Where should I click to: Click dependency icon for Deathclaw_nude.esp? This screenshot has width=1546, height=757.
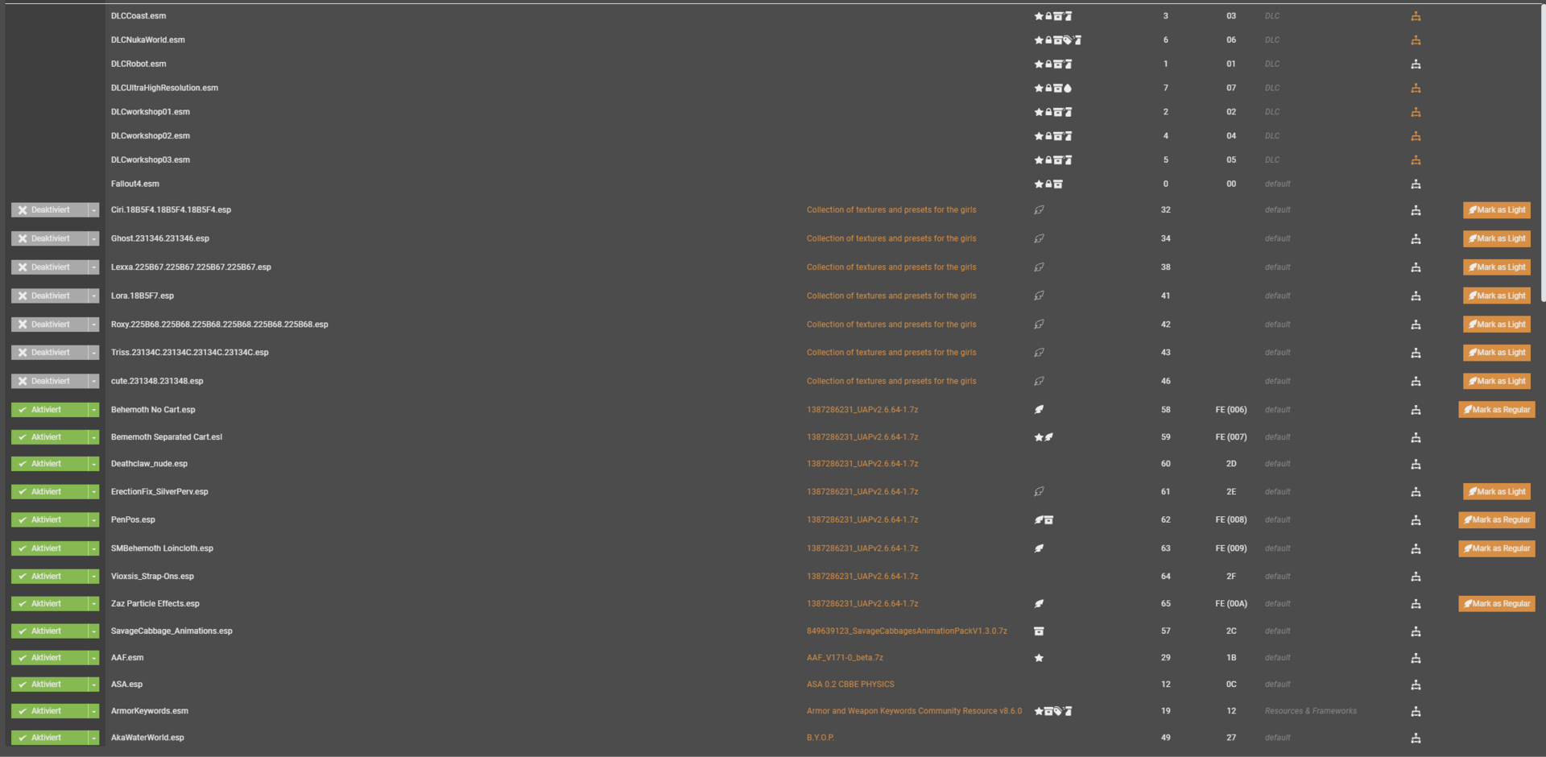[x=1416, y=465]
